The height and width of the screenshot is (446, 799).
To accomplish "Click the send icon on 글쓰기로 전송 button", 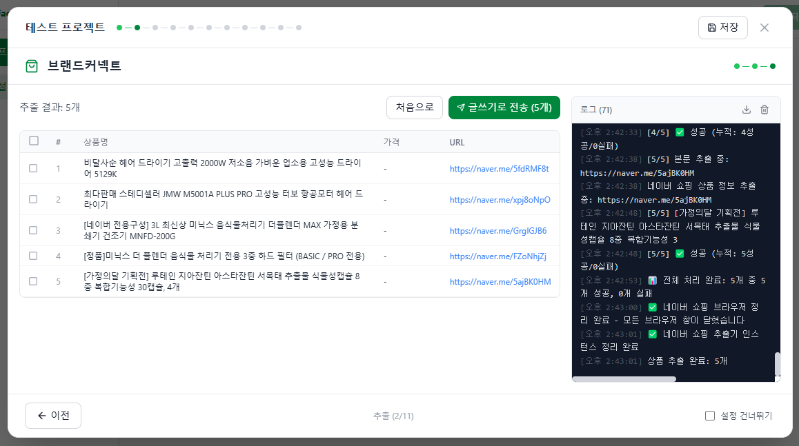I will tap(460, 108).
